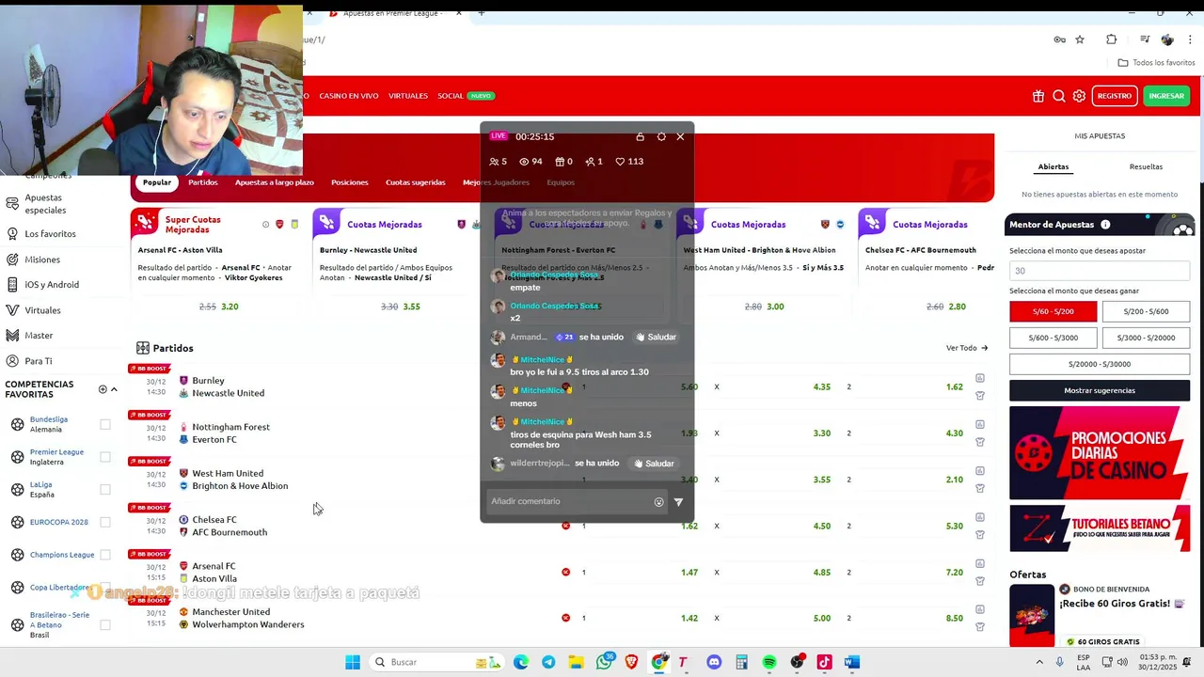Switch to the Posiciones tab
The image size is (1204, 677).
coord(350,182)
